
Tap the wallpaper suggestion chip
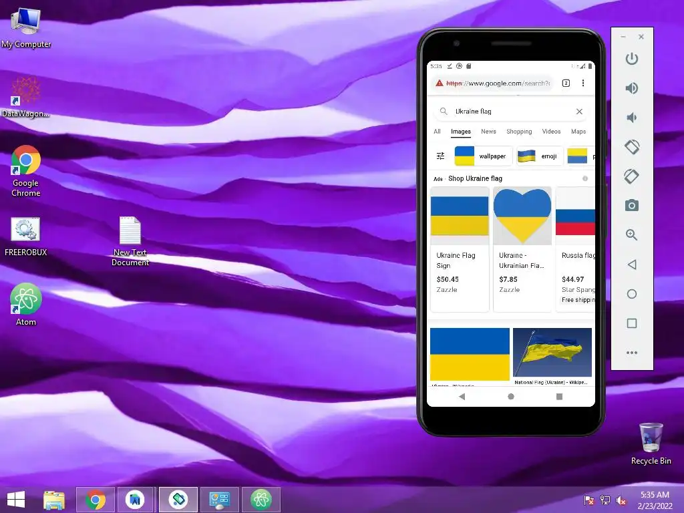(483, 156)
